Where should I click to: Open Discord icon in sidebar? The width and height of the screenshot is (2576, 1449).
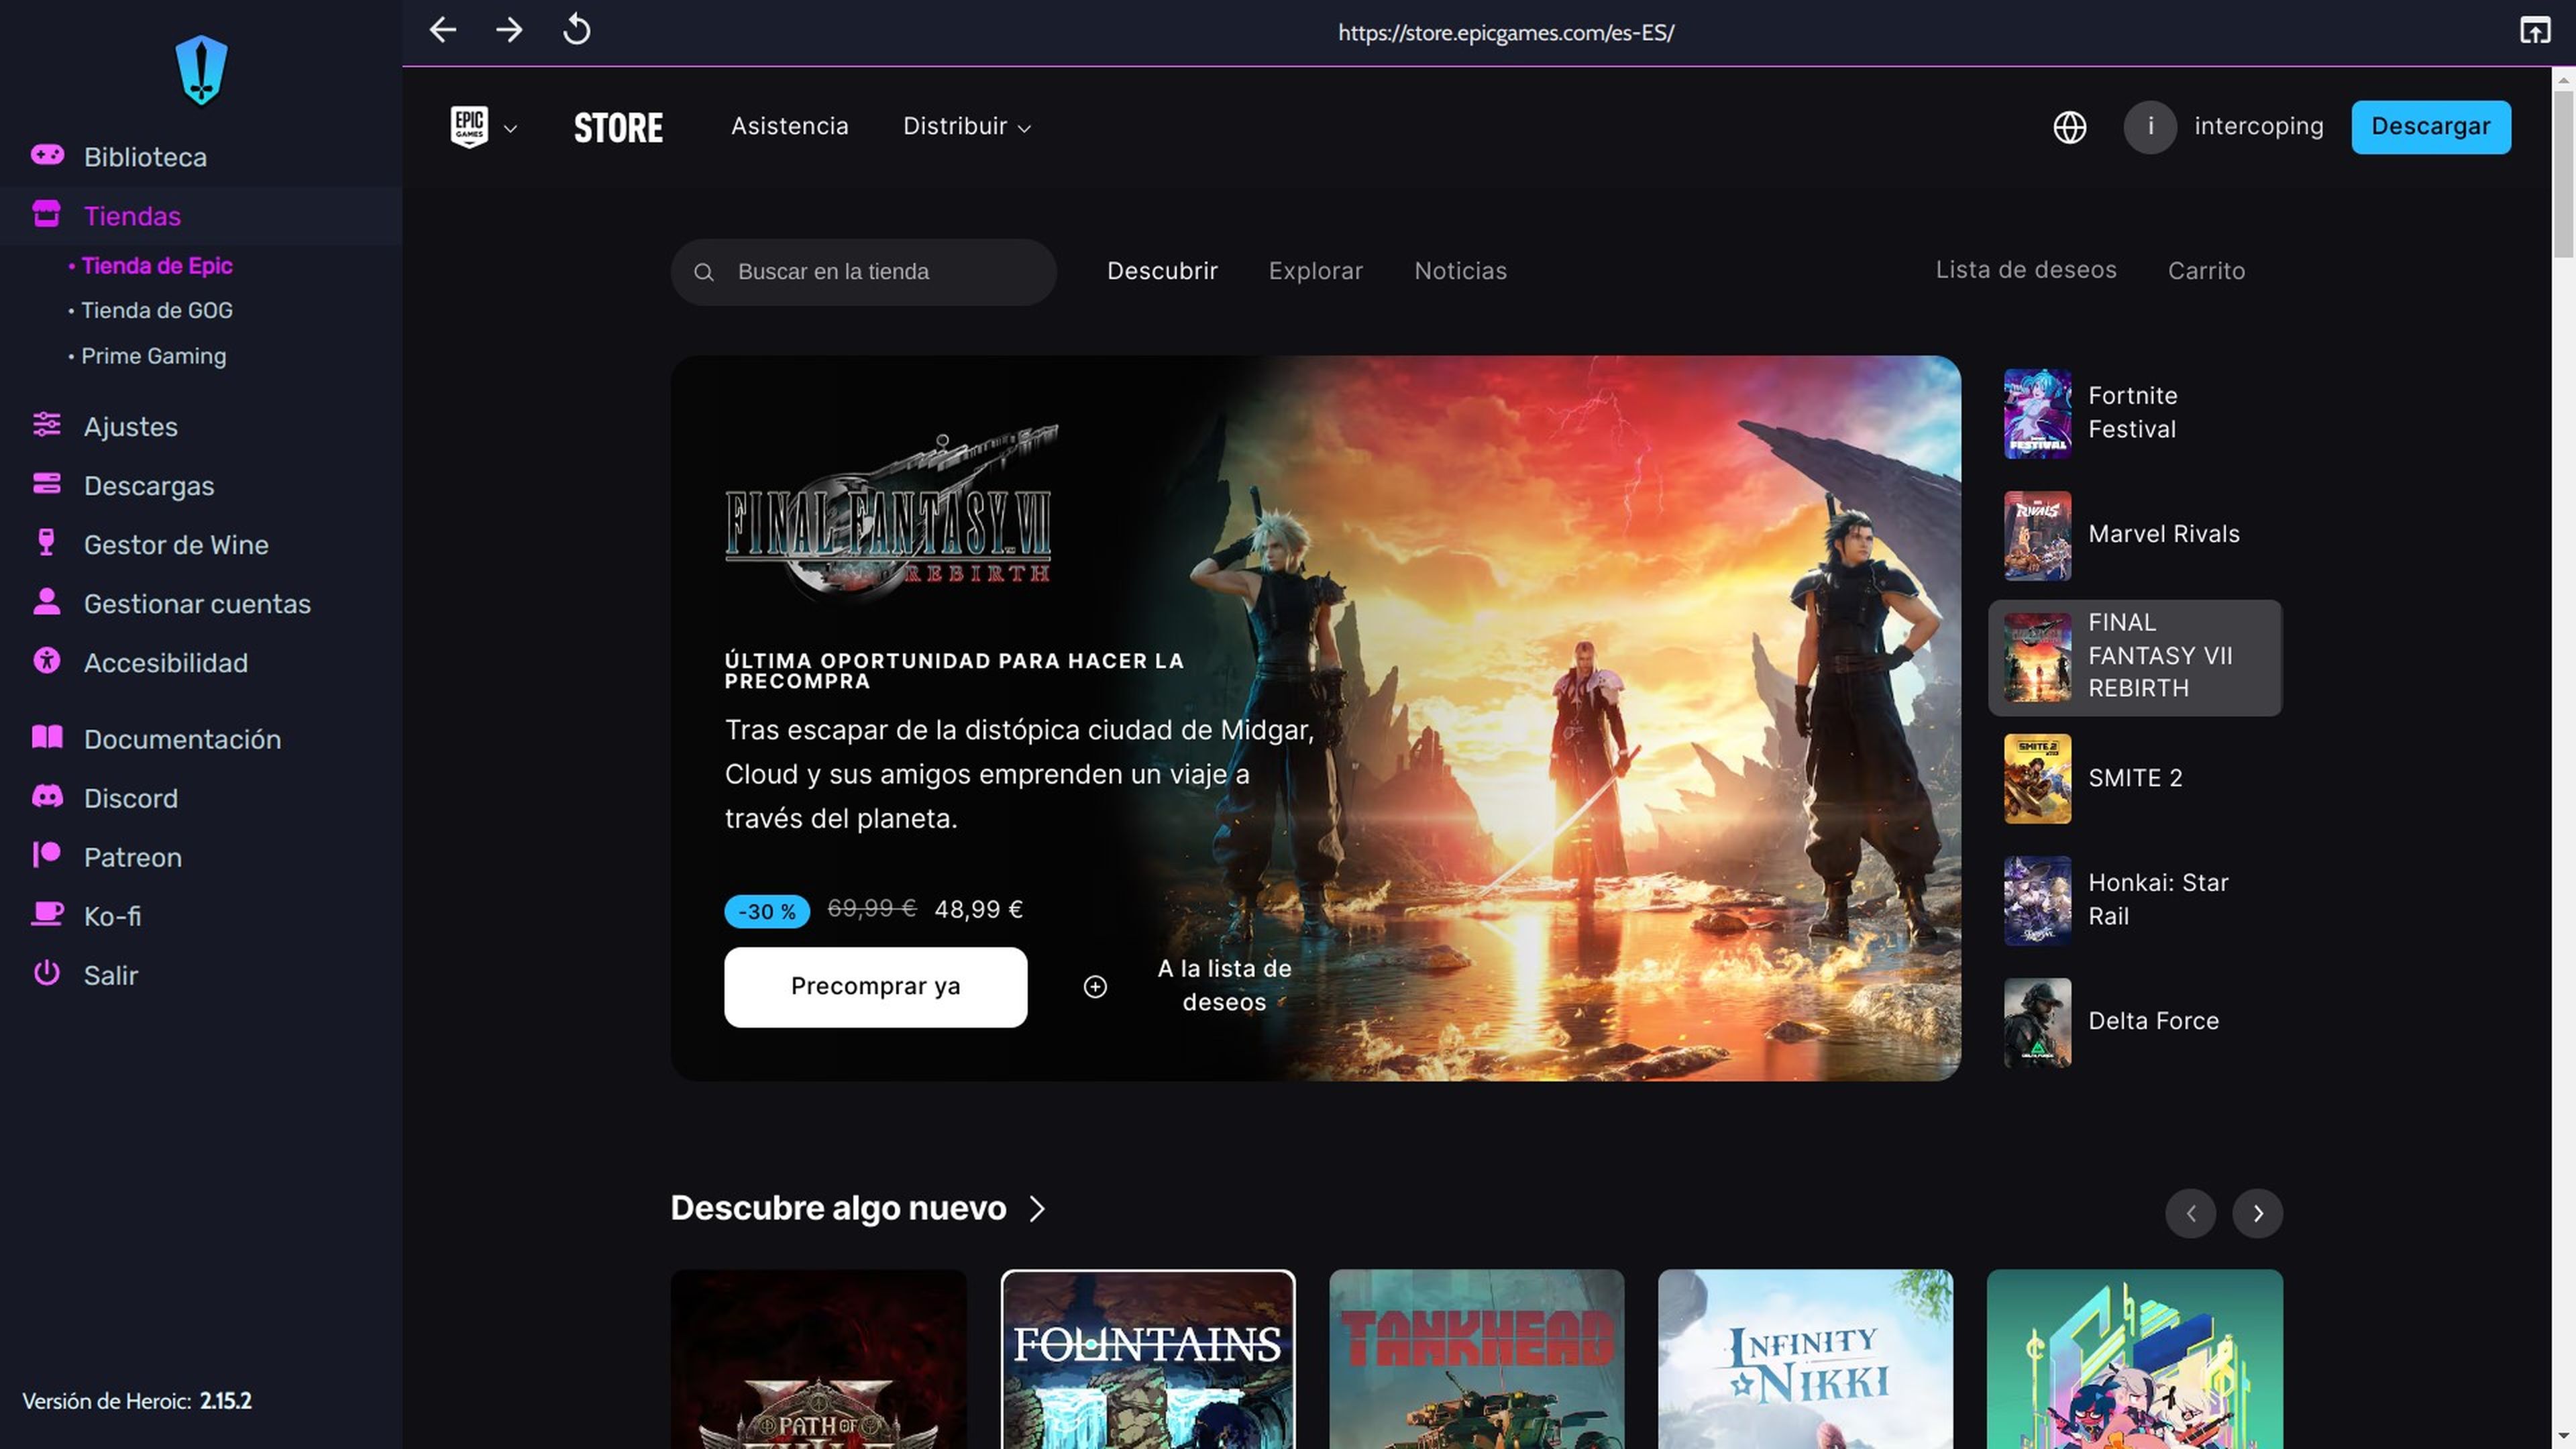(x=47, y=797)
